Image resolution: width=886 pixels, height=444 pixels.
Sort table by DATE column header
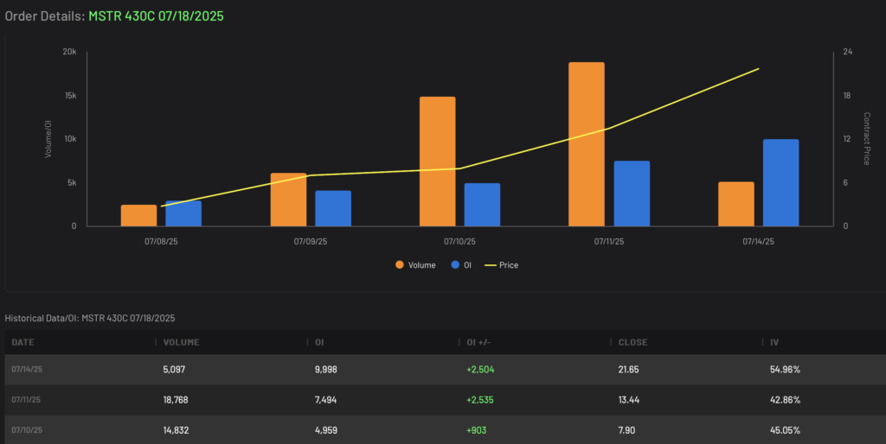coord(22,342)
